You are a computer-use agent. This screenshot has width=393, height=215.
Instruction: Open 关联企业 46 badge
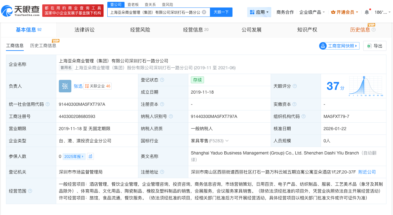click(98, 86)
